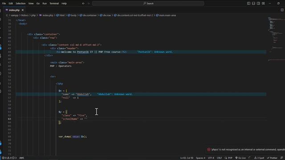Start the Go Live server
This screenshot has height=160, width=285.
pos(240,158)
